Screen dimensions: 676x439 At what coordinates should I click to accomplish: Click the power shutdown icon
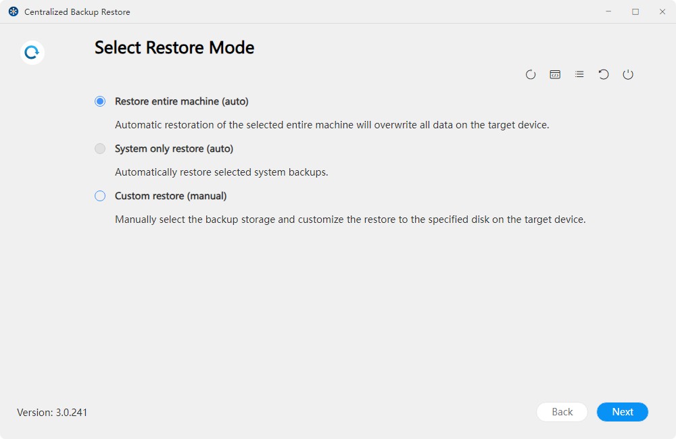[x=628, y=75]
